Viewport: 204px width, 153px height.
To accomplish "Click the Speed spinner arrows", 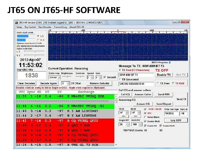I will [x=92, y=77].
